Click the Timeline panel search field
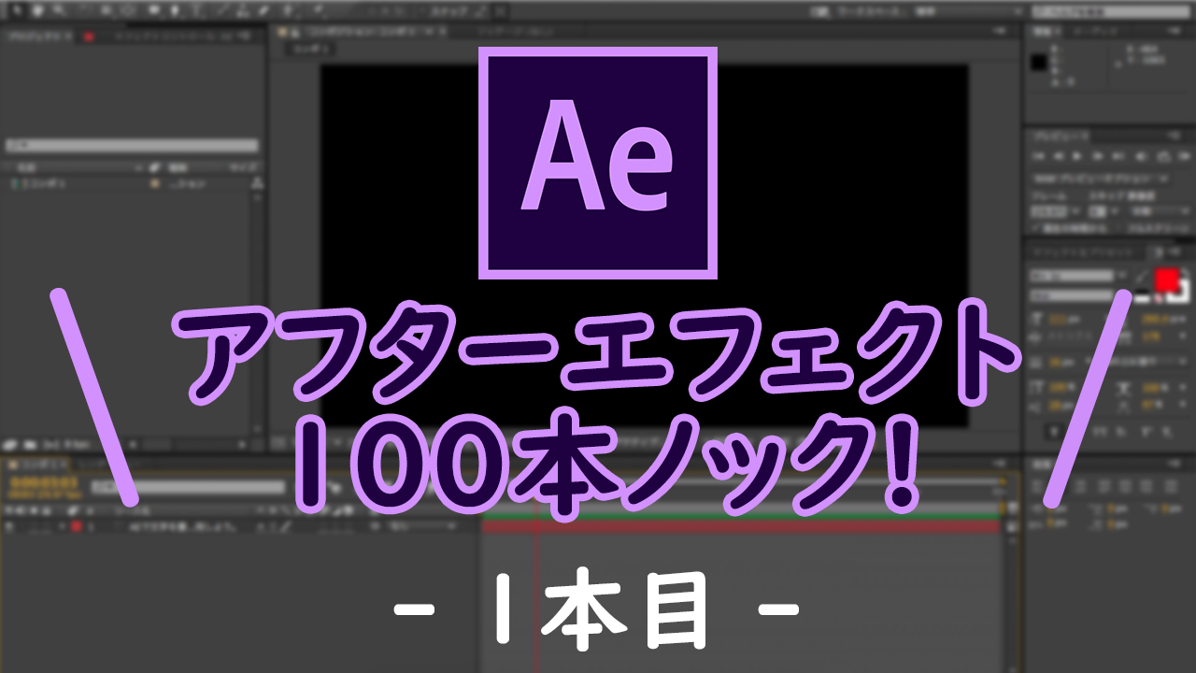1196x673 pixels. [x=187, y=487]
